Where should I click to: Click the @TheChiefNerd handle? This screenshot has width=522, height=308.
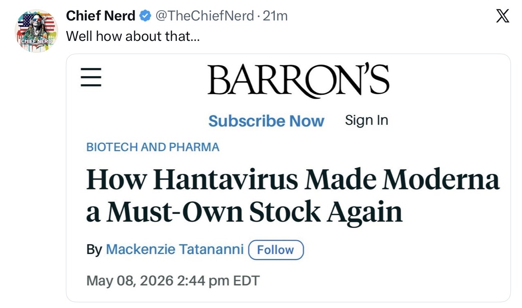[x=203, y=16]
